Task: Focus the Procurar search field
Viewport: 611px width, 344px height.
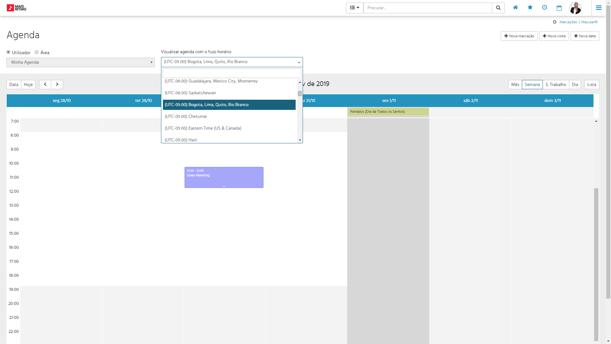Action: click(428, 8)
